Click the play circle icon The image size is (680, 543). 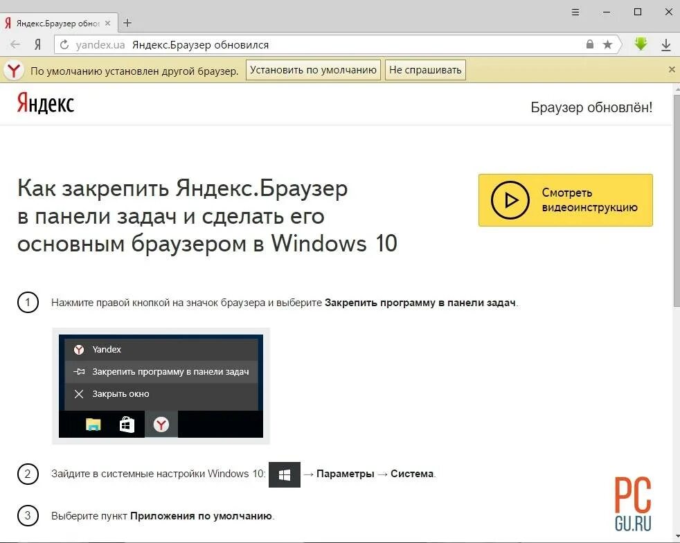pos(510,200)
